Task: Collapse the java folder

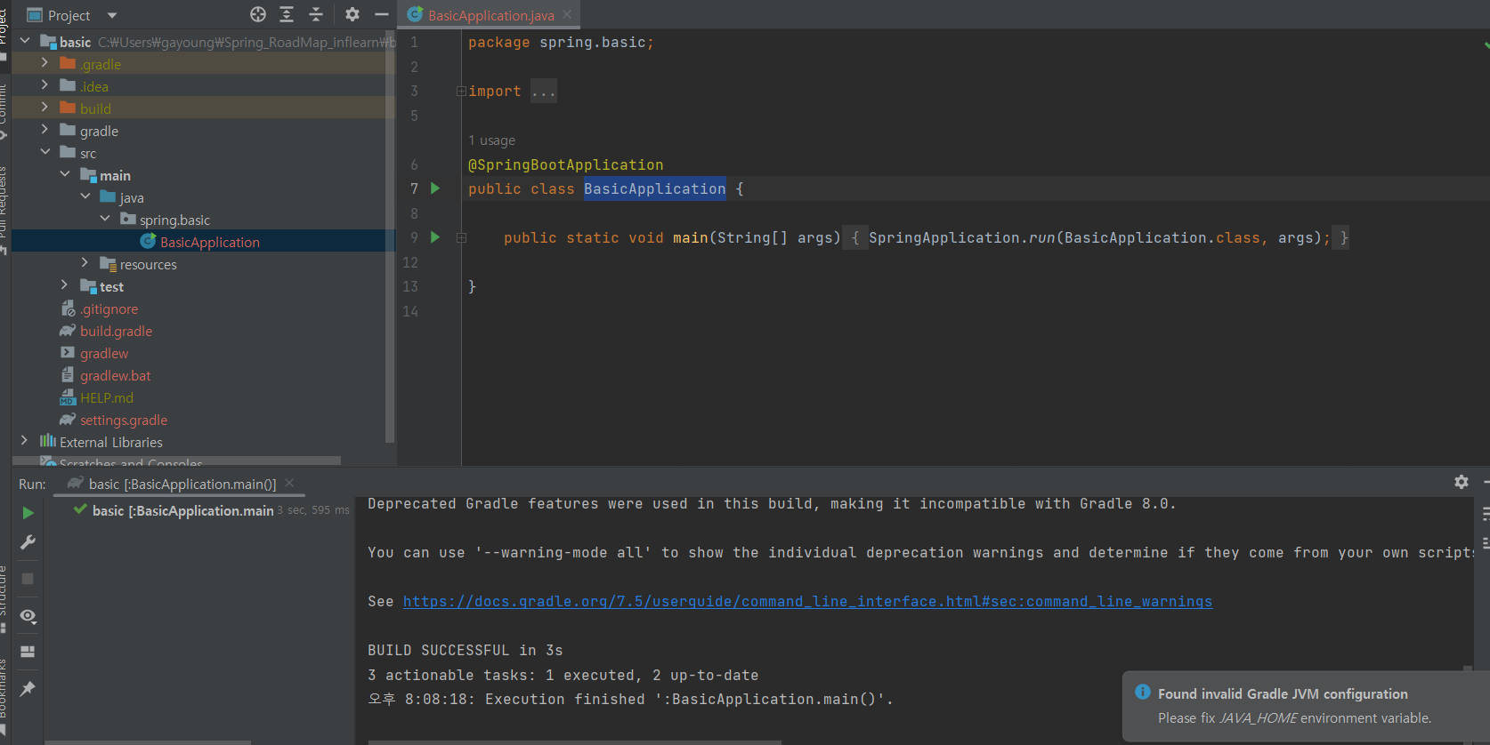Action: [x=85, y=196]
